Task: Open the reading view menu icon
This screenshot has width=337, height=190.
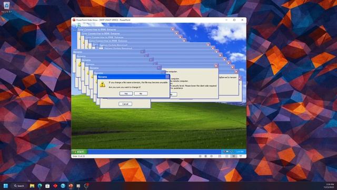Action: point(206,156)
